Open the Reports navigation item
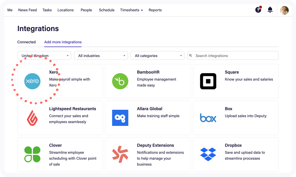 [x=155, y=10]
